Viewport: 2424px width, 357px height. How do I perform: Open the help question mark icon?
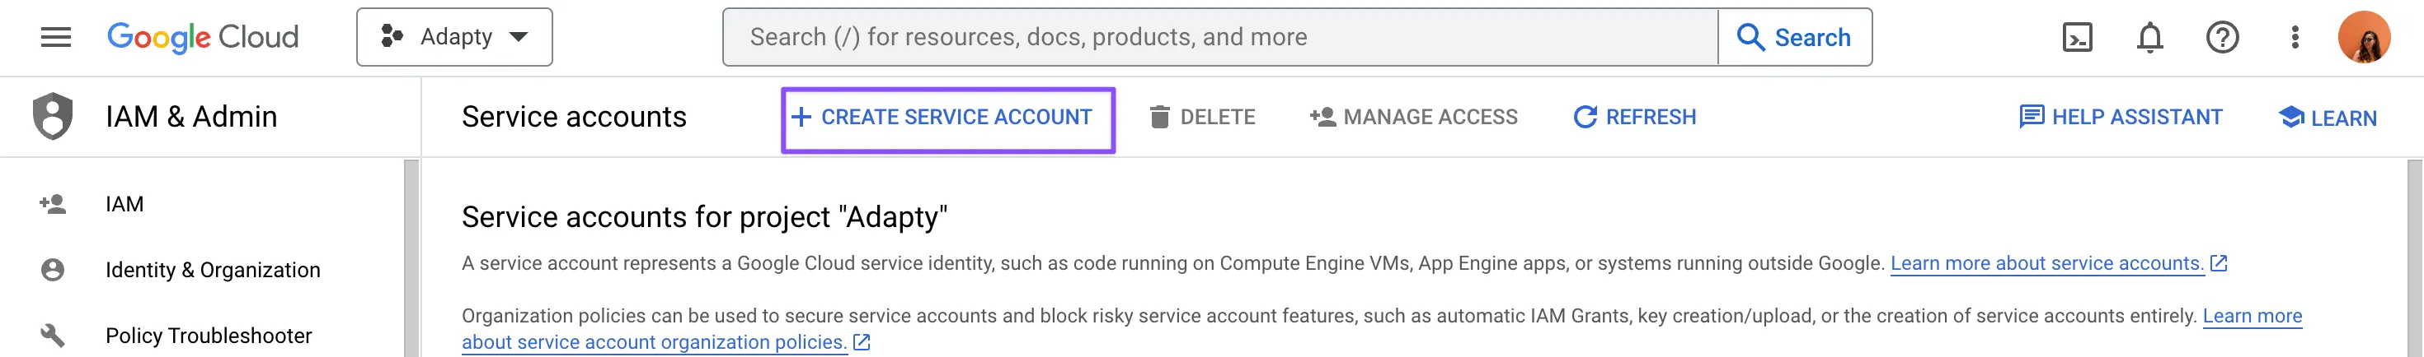(2222, 38)
